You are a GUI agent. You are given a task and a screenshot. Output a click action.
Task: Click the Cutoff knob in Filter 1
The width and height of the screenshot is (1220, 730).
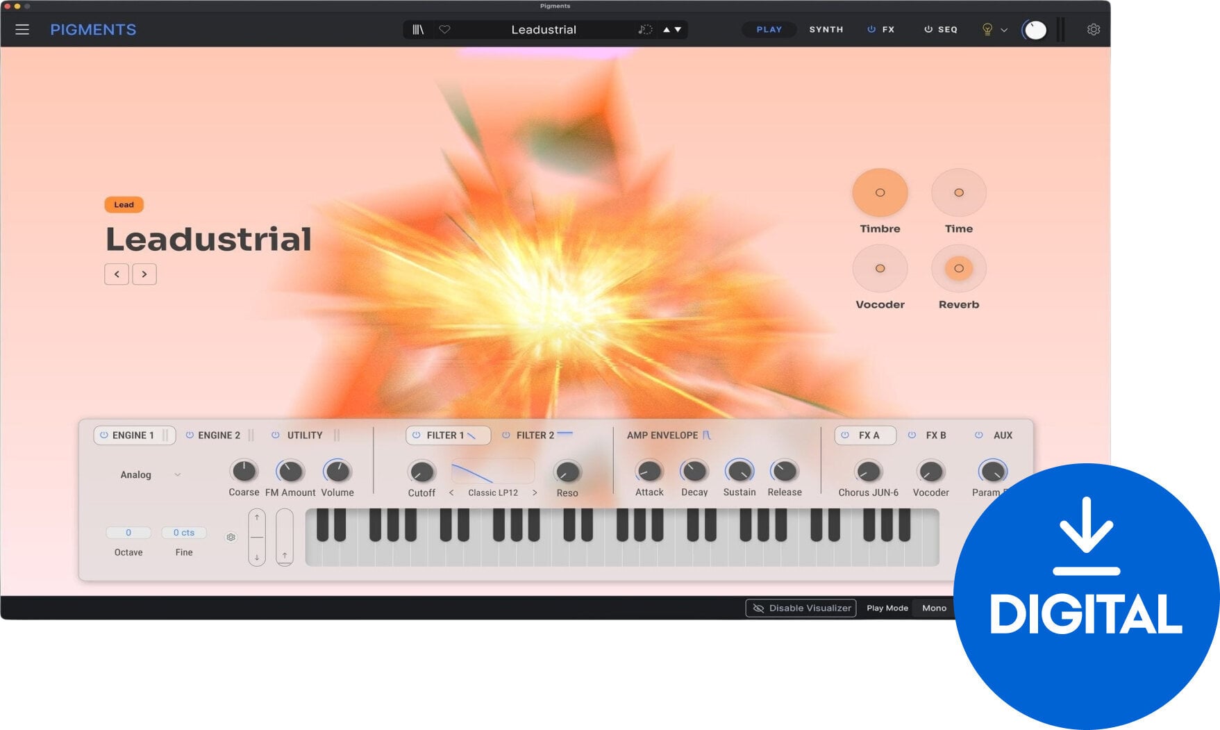[421, 472]
